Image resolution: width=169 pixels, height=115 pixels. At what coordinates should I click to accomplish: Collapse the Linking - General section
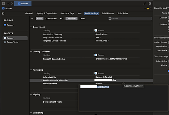tap(31, 52)
